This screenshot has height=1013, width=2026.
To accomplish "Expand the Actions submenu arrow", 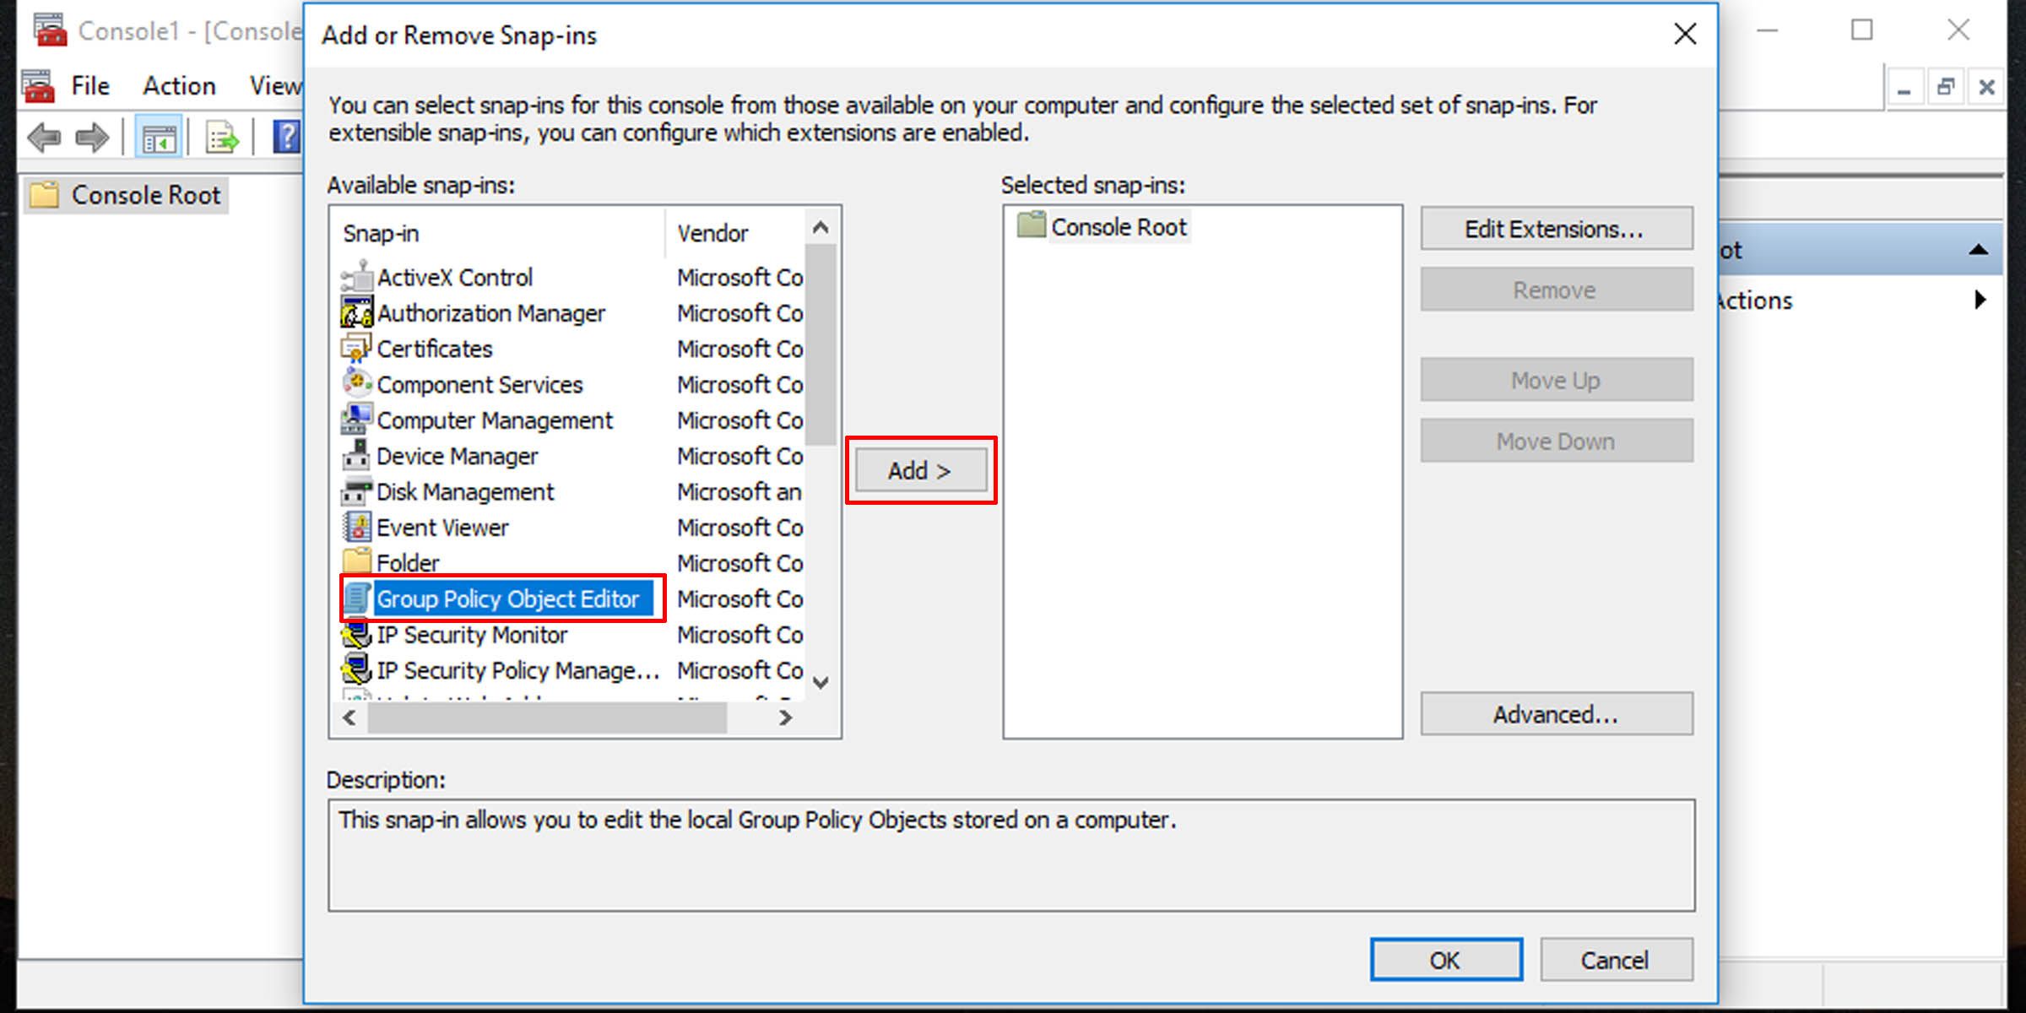I will [x=1980, y=300].
